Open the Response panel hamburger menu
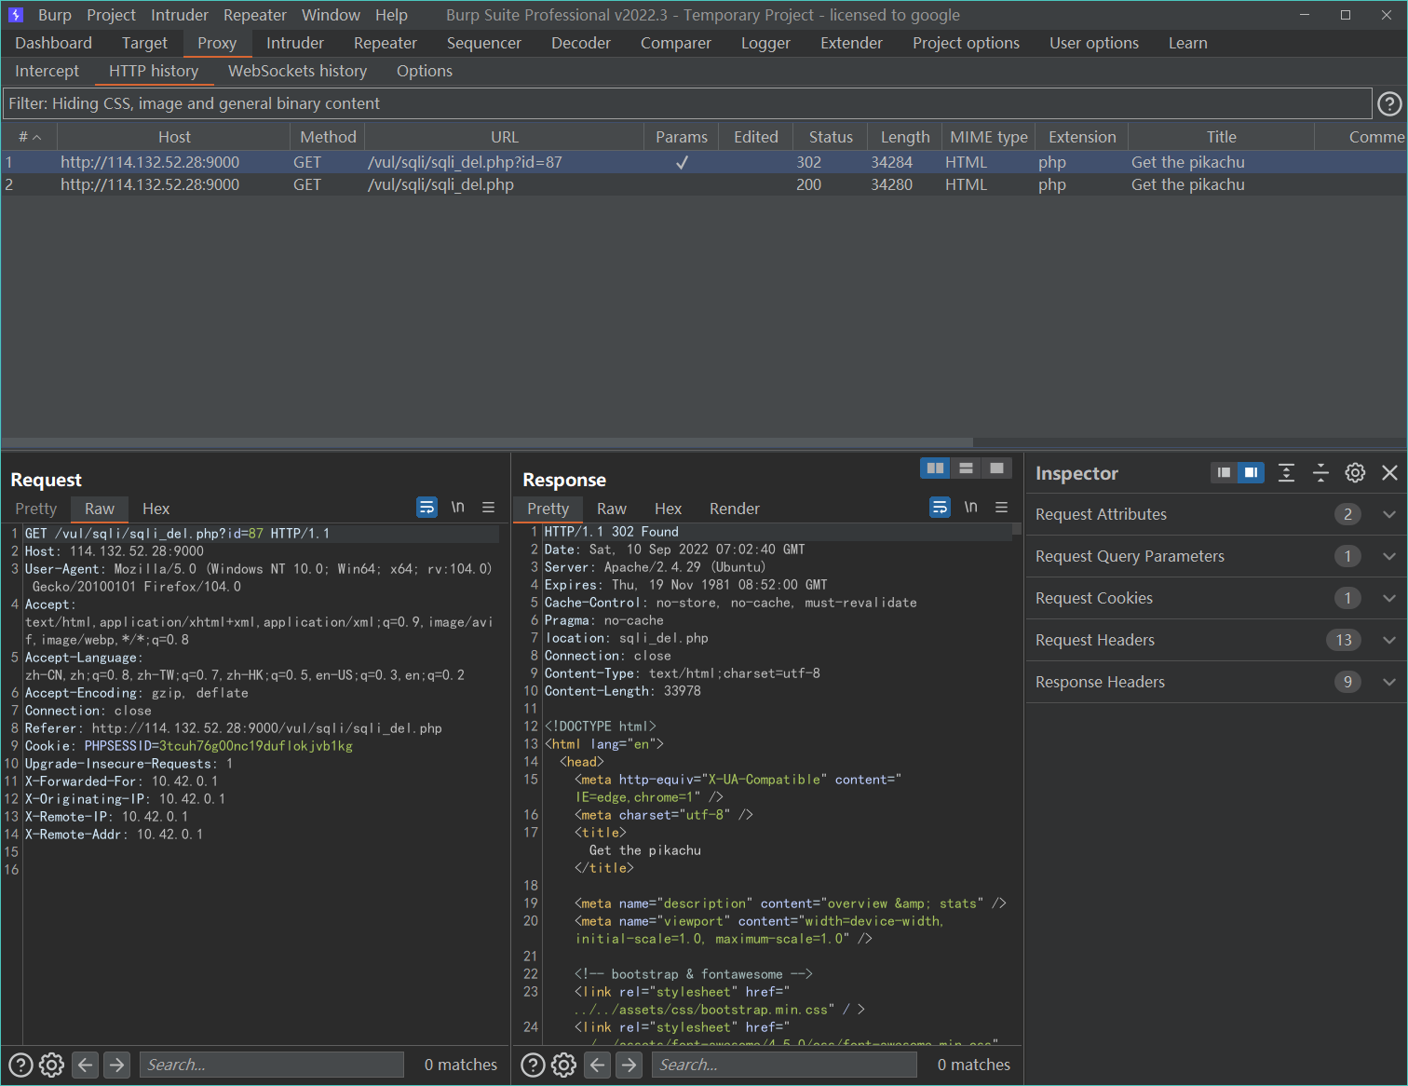 click(1002, 508)
